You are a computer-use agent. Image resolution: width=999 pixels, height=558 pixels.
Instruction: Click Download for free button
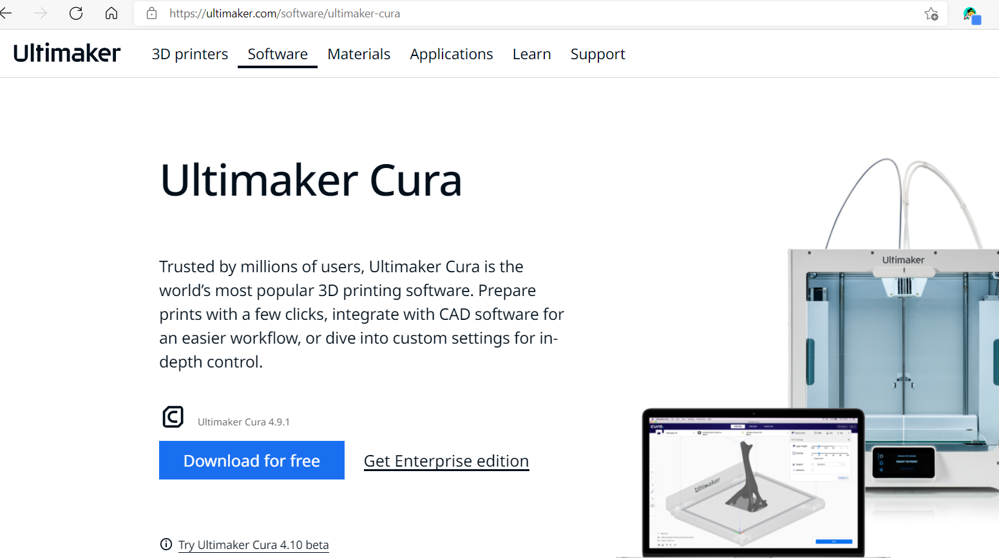point(252,460)
